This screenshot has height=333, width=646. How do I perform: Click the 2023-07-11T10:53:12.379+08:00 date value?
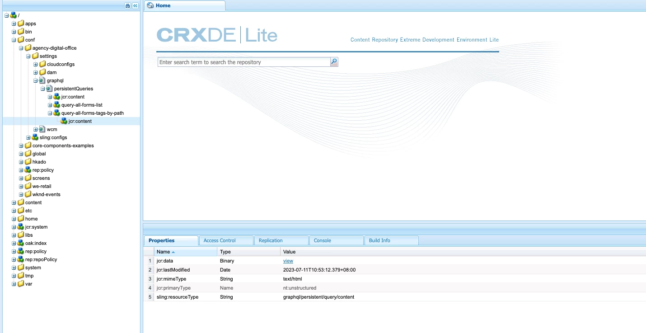point(319,270)
